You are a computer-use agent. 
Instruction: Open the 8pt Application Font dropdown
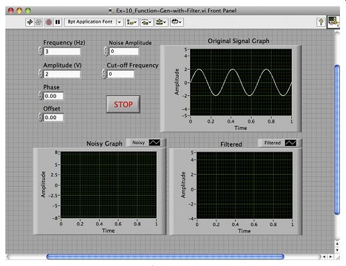tap(94, 22)
